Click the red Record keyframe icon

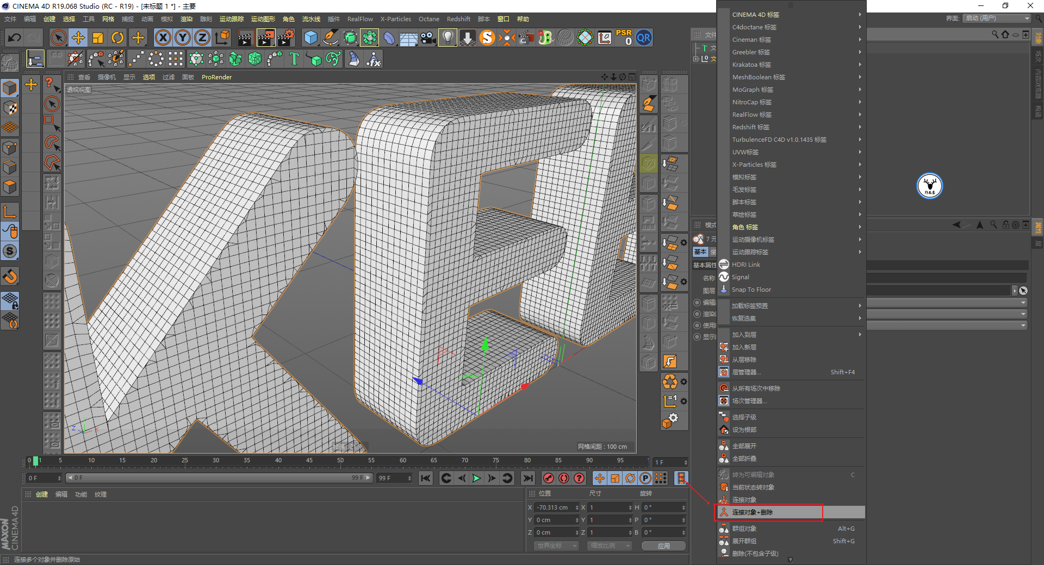pyautogui.click(x=549, y=478)
